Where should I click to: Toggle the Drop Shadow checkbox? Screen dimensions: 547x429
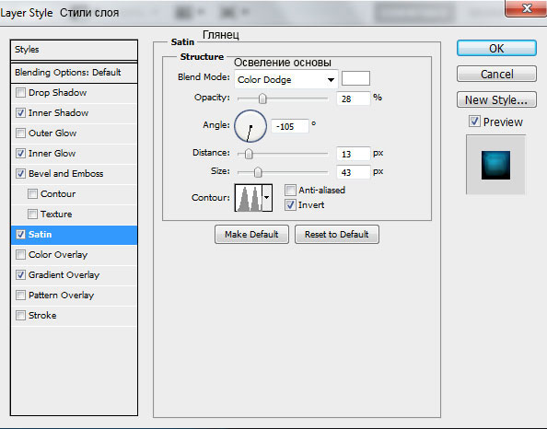(x=20, y=92)
